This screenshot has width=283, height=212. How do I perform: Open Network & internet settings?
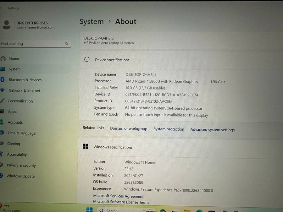pos(24,90)
